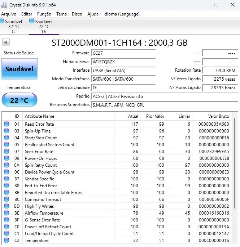This screenshot has width=240, height=247.
Task: Click the Interface field UASP (Serial ATA)
Action: 123,70
